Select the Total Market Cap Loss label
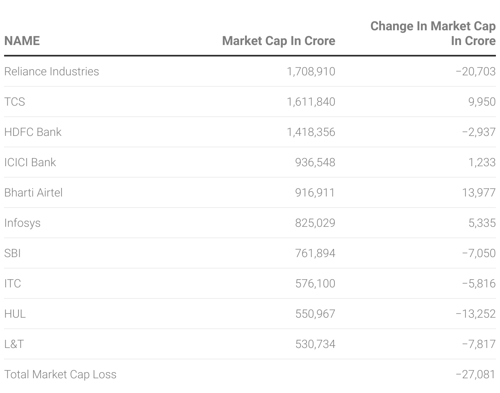This screenshot has width=500, height=393. [x=60, y=375]
